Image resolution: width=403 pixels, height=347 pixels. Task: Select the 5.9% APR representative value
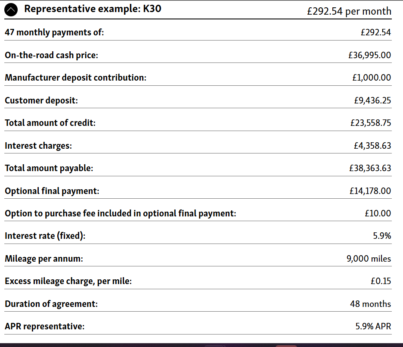(373, 326)
